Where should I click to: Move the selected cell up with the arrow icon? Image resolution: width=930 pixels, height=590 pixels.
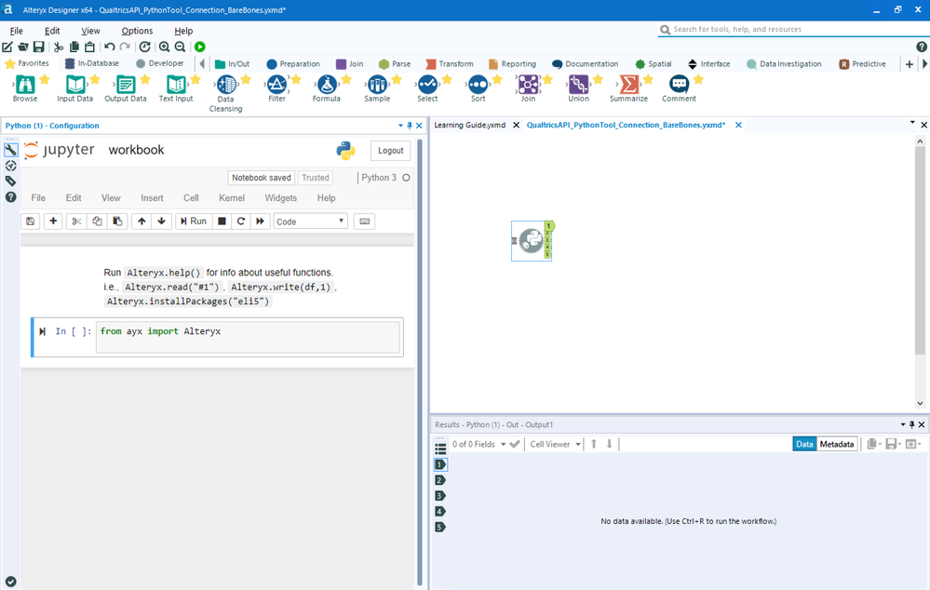coord(142,221)
